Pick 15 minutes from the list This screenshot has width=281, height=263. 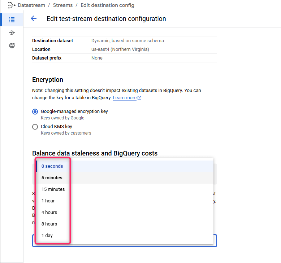[x=125, y=189]
